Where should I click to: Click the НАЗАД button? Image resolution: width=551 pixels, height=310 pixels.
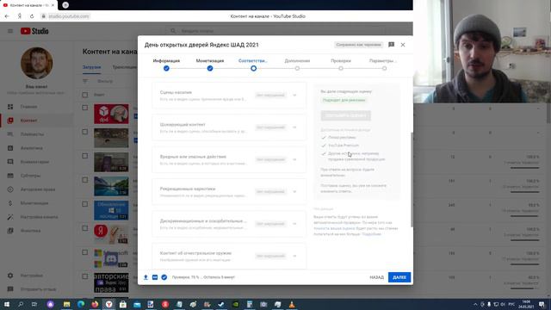coord(377,277)
